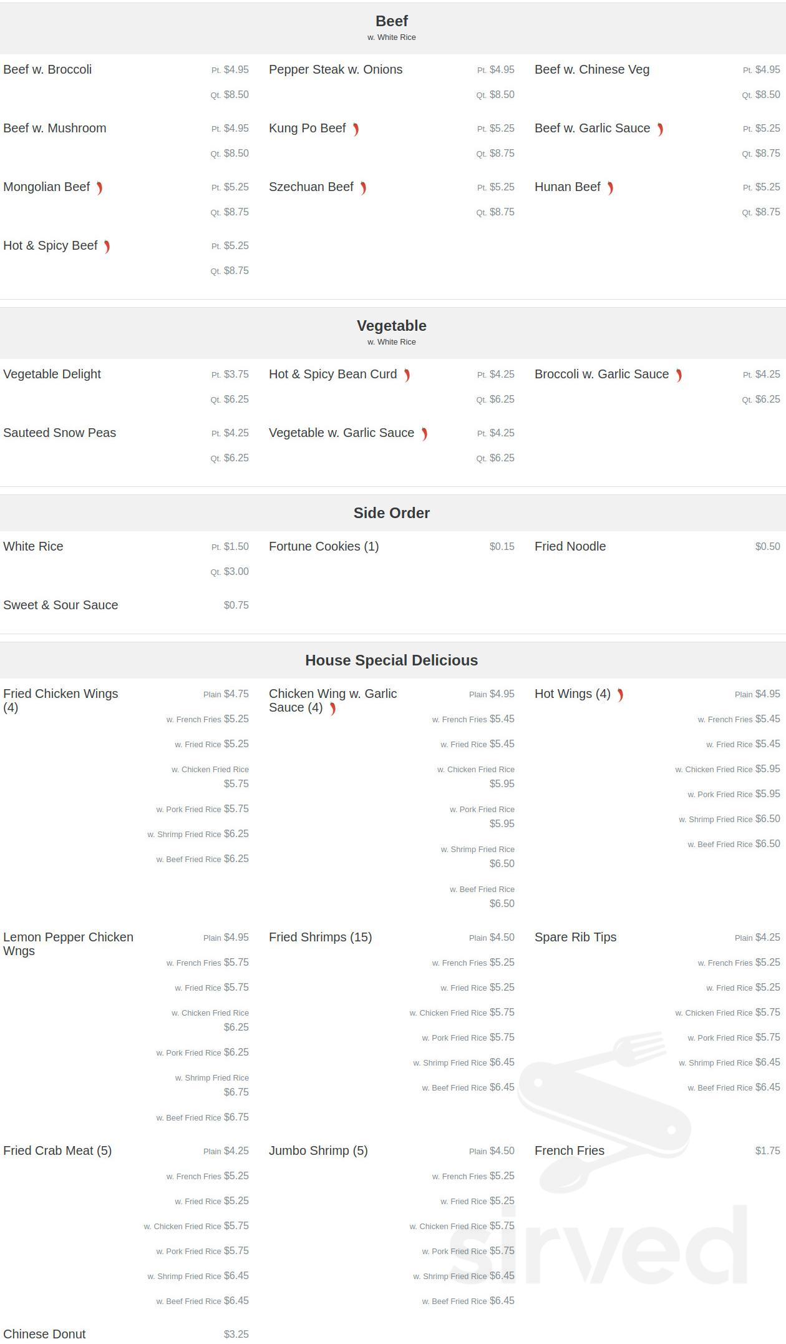Select the Chinese Donut item

pyautogui.click(x=44, y=1334)
